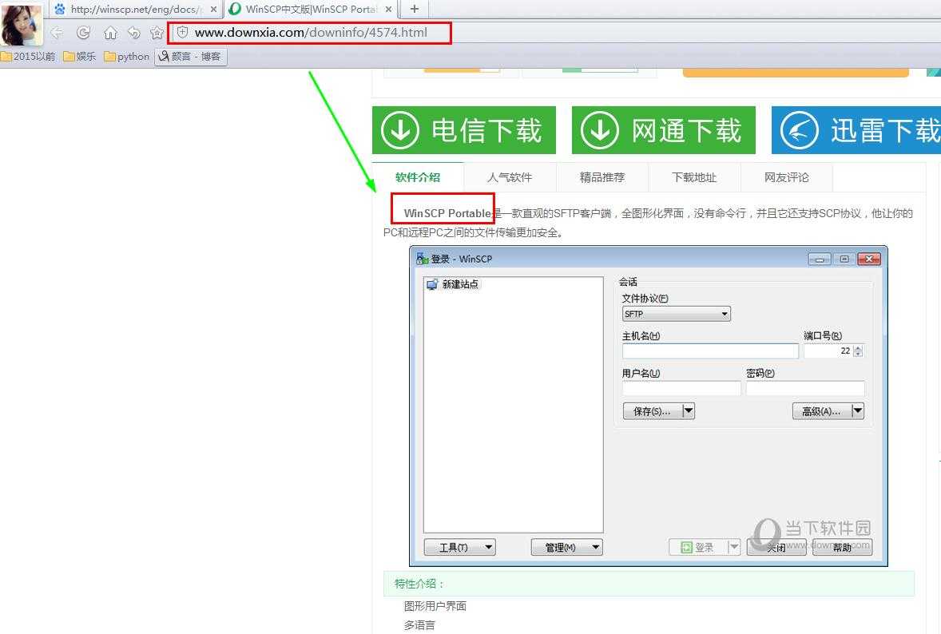The height and width of the screenshot is (634, 941).
Task: Click the address bar URL field
Action: (x=311, y=33)
